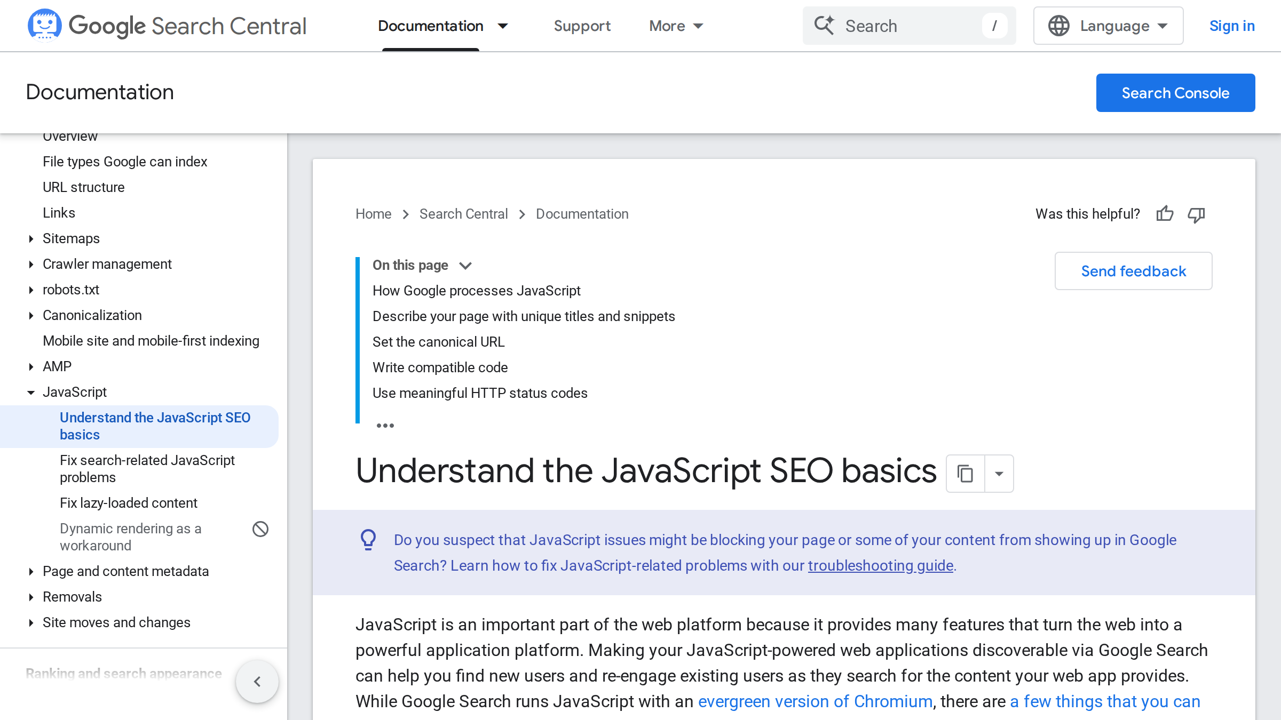
Task: Open the Language dropdown
Action: click(x=1109, y=26)
